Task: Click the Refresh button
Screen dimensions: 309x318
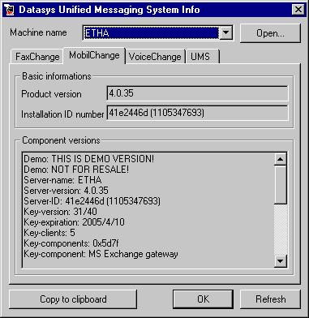Action: pos(270,299)
